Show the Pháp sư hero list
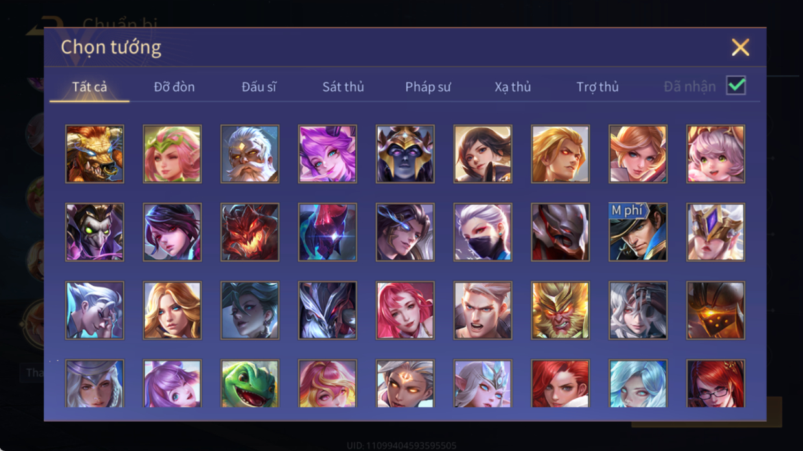The image size is (803, 451). (x=428, y=87)
